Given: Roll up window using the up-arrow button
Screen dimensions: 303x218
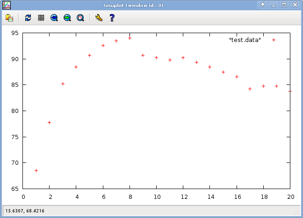Looking at the screenshot, I should [x=263, y=5].
